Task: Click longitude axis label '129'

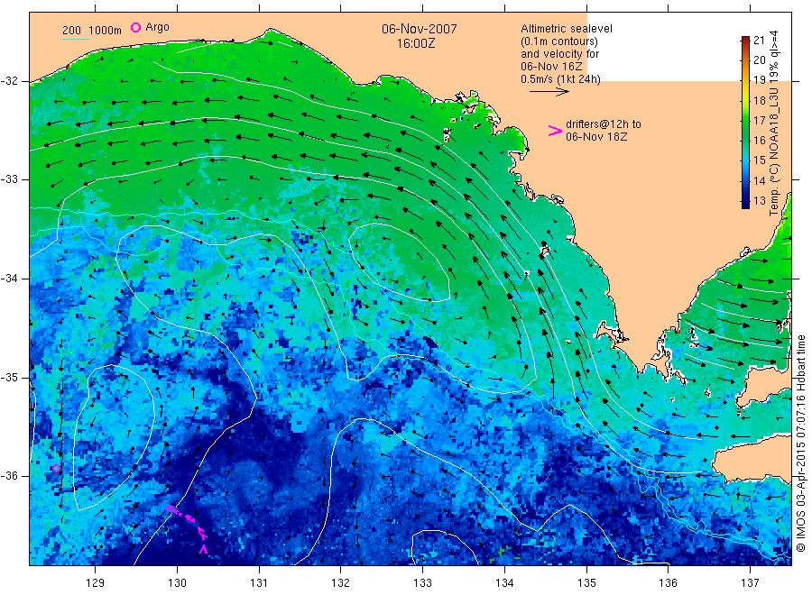Action: pyautogui.click(x=95, y=583)
